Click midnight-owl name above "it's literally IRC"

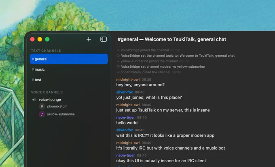128,143
